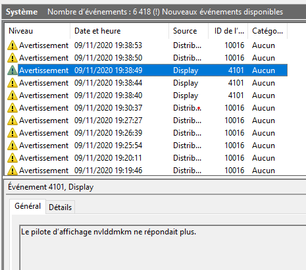Select event dated 09/11/2020 19:30:37
Screen dimensions: 306x270
click(147, 108)
